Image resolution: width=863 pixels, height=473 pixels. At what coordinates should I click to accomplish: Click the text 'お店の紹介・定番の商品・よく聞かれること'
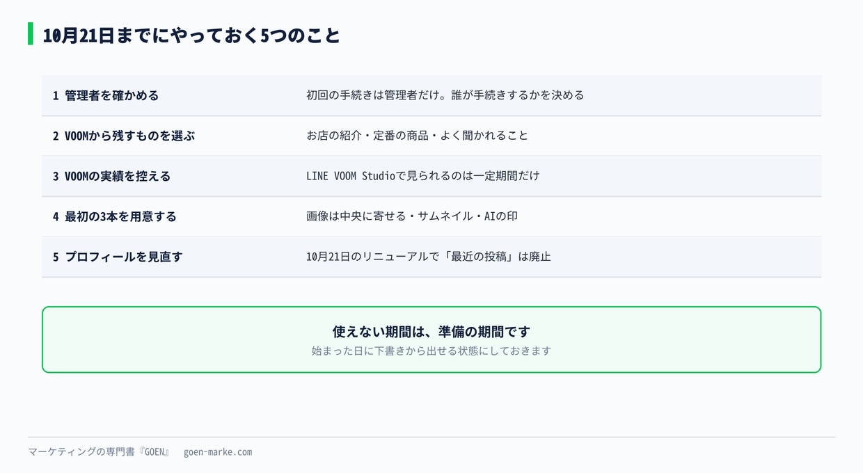[x=417, y=136]
